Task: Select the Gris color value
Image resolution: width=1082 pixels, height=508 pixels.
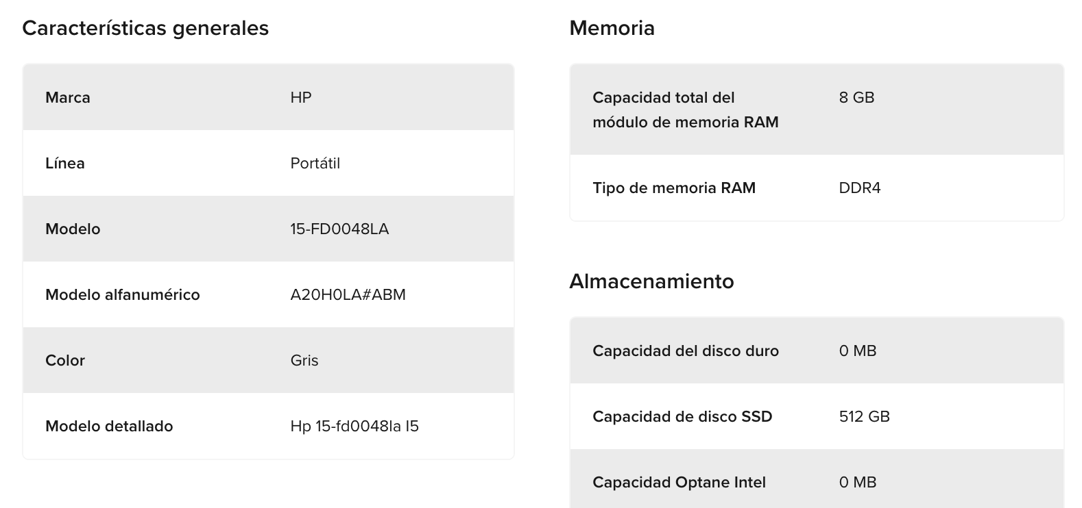Action: (x=304, y=360)
